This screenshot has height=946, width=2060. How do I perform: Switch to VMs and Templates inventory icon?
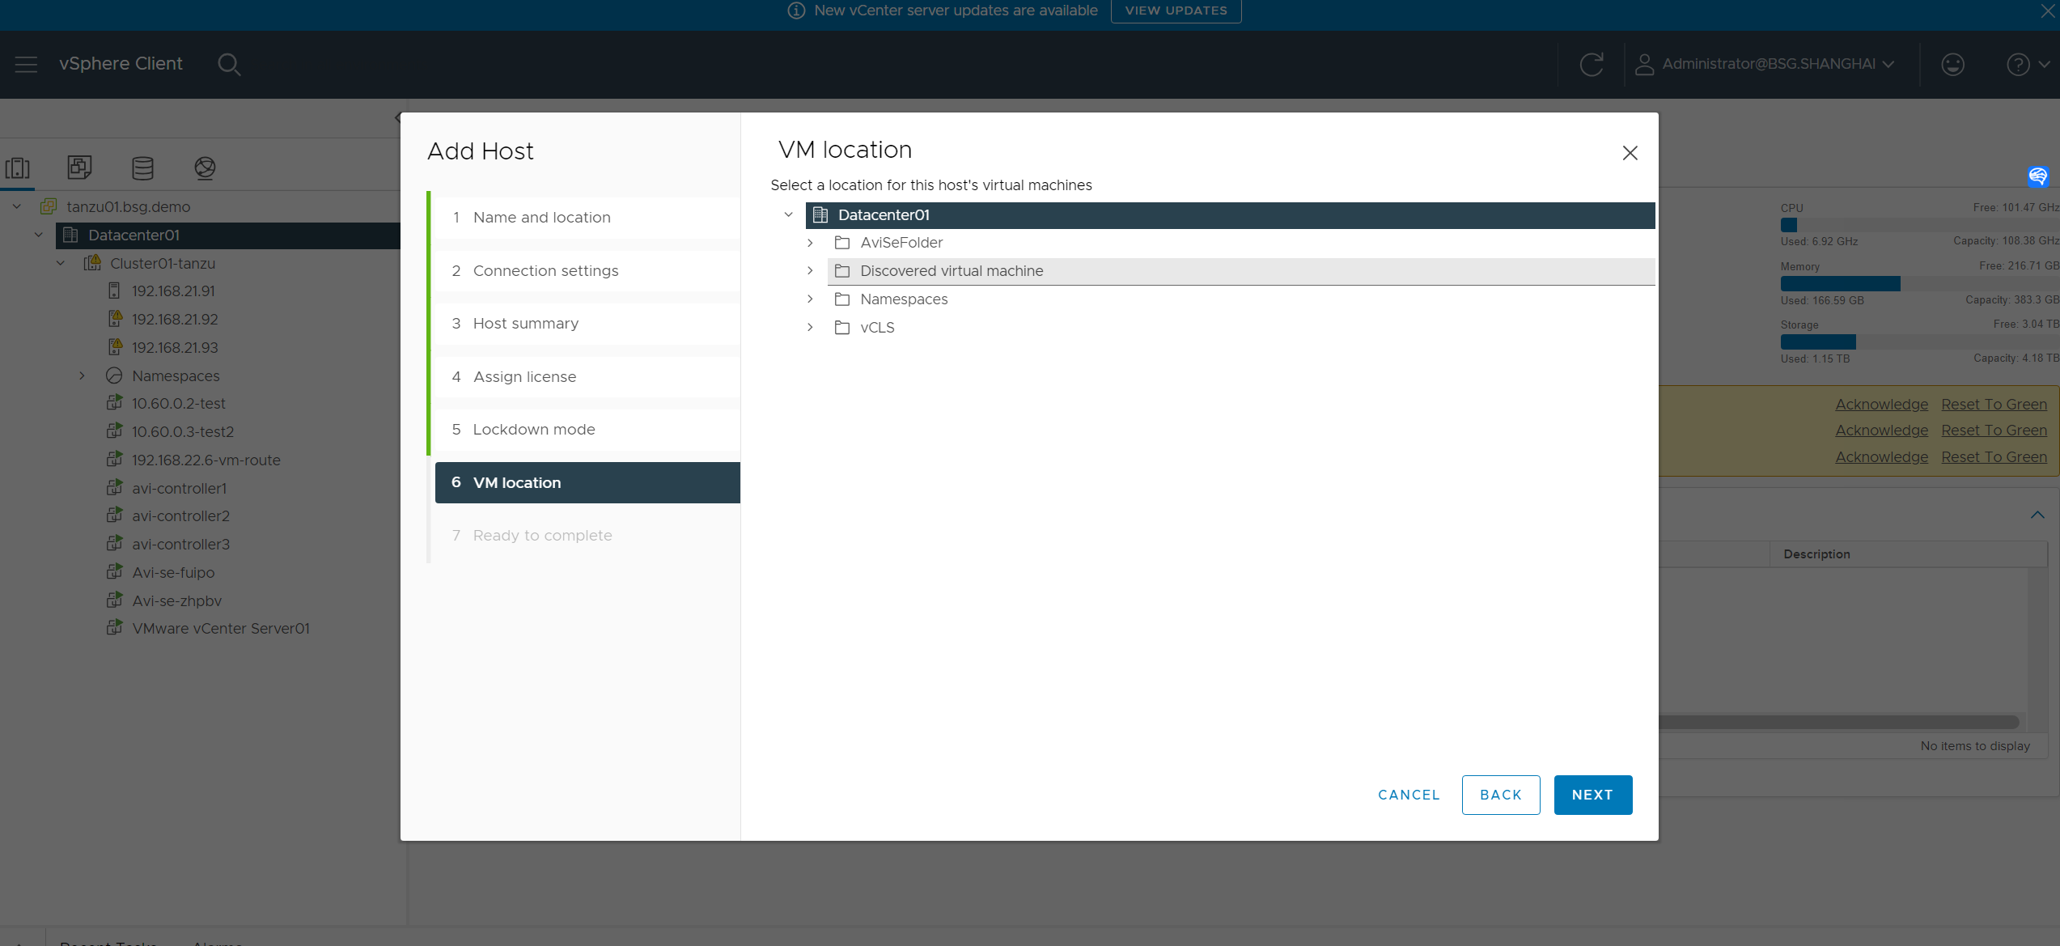tap(79, 168)
